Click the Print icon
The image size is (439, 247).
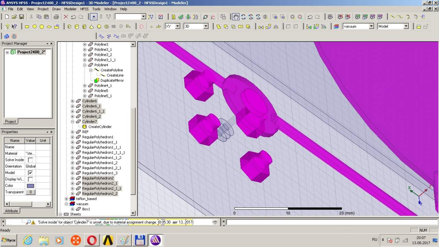pyautogui.click(x=56, y=17)
